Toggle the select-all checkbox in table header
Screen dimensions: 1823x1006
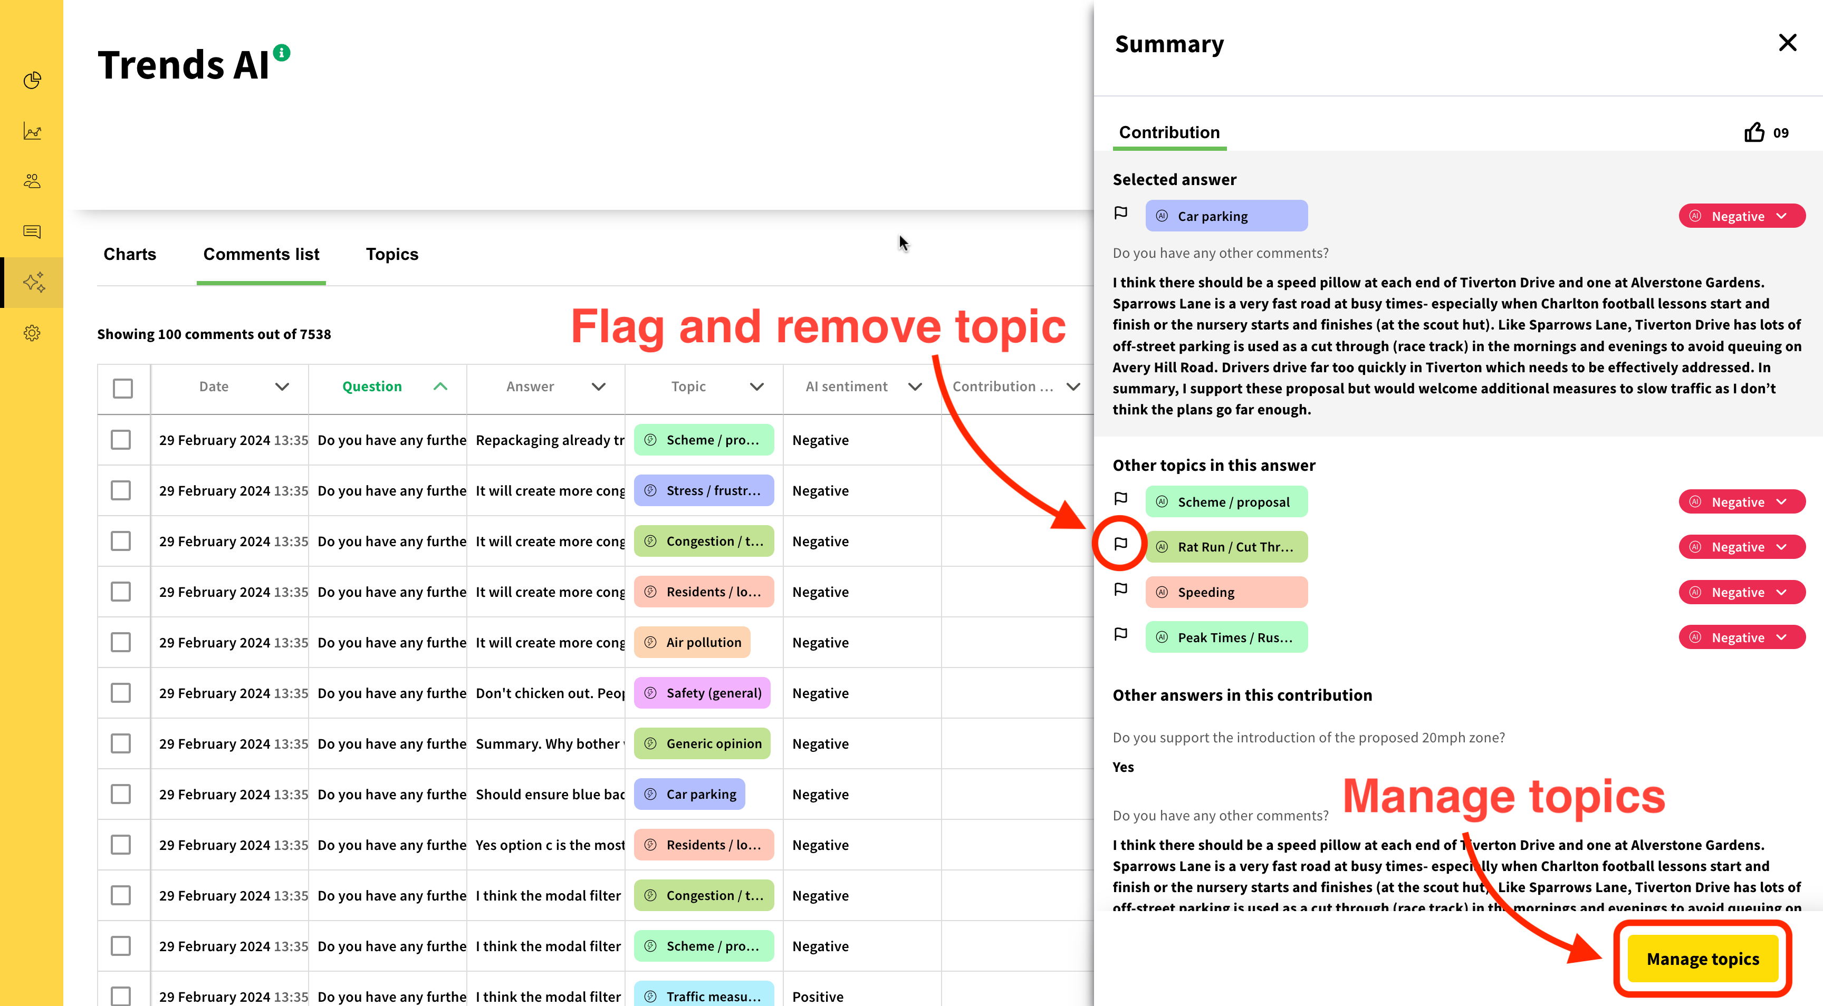[x=122, y=388]
